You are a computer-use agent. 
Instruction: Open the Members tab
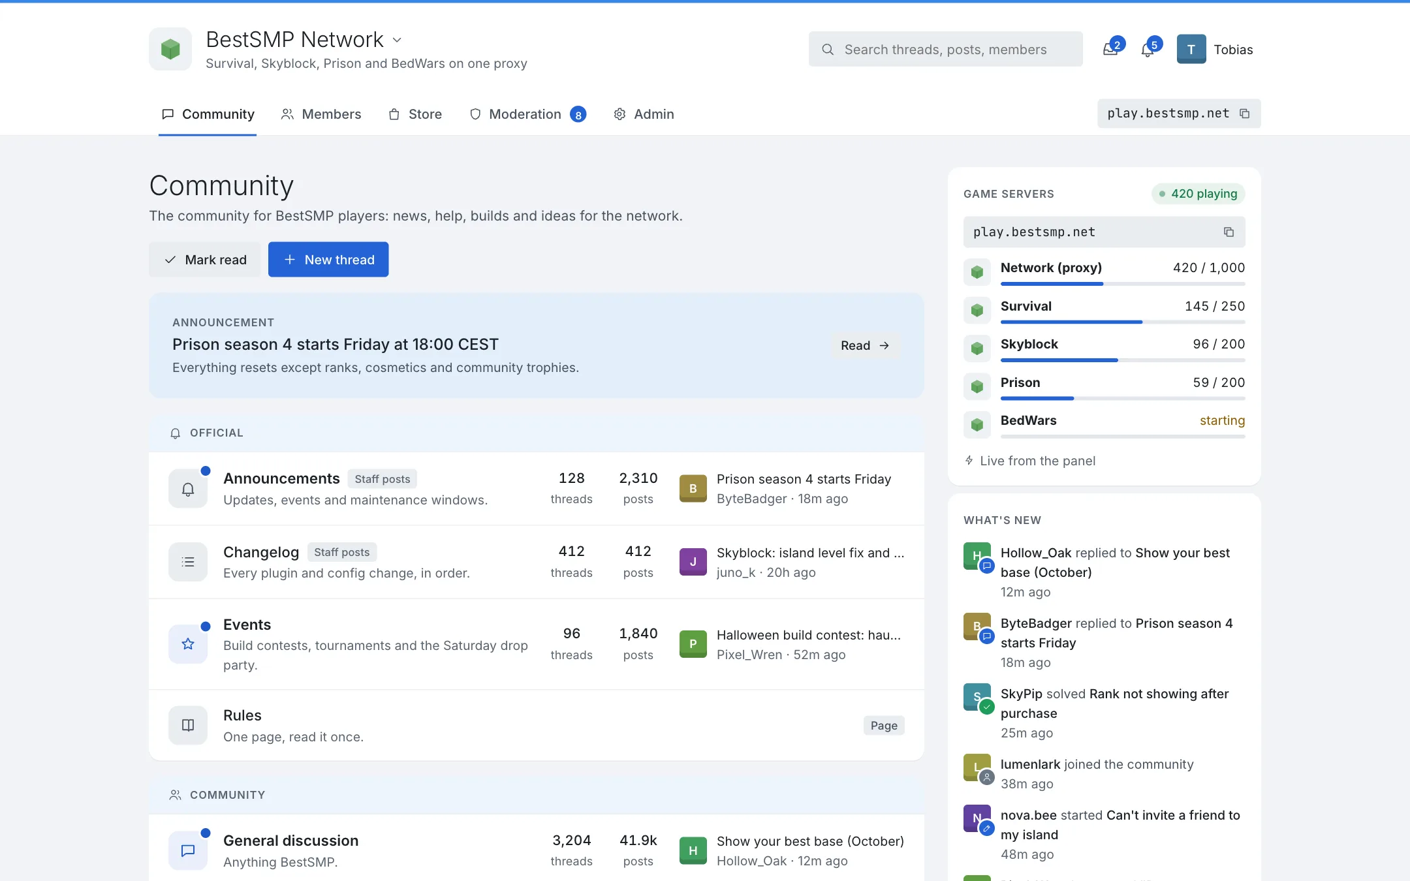(x=321, y=114)
